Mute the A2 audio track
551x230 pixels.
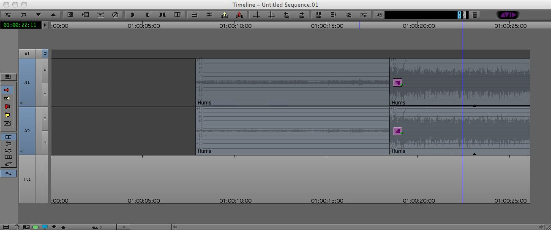[45, 143]
